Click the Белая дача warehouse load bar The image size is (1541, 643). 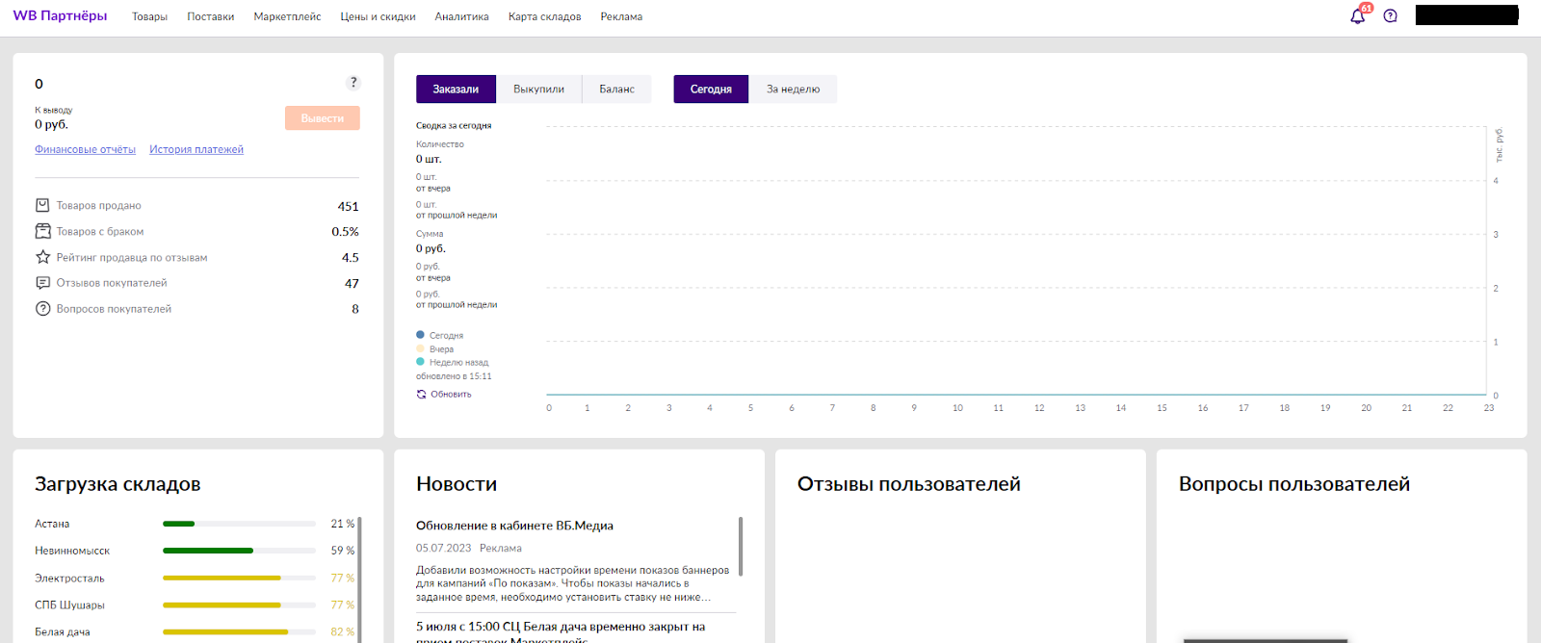tap(239, 631)
